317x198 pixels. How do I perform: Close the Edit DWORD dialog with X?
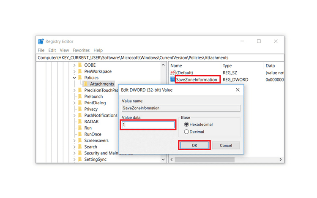pyautogui.click(x=238, y=90)
